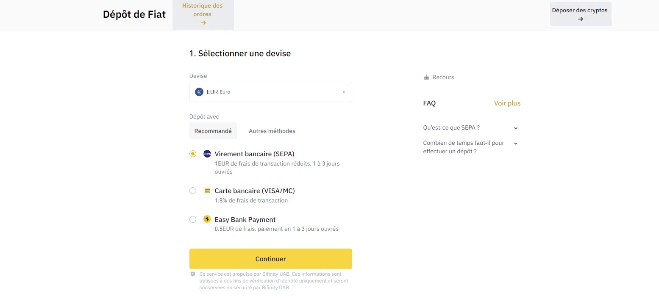659x299 pixels.
Task: Select Carte bancaire (VISA/MC) radio button
Action: (x=193, y=191)
